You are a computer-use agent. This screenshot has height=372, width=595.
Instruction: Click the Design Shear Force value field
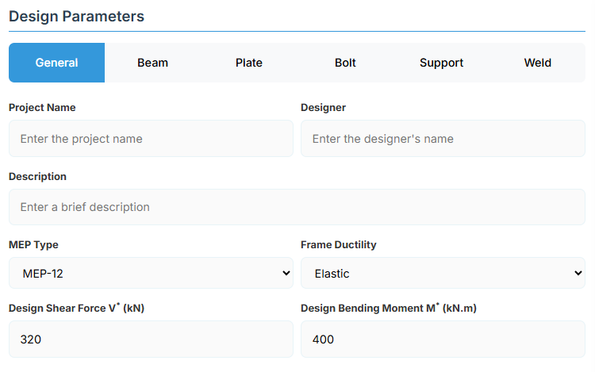pos(151,339)
